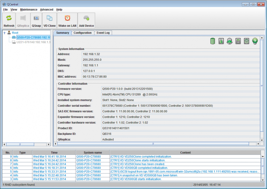This screenshot has width=267, height=189.
Task: Click the Backplane ID value QB316
Action: pos(107,134)
